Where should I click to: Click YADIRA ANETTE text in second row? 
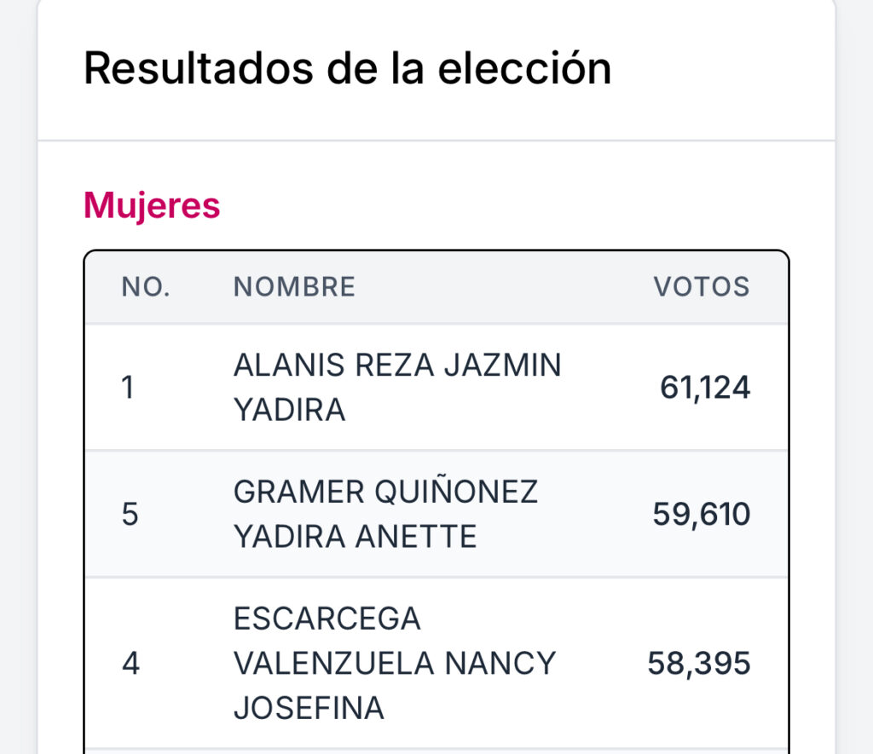tap(355, 537)
